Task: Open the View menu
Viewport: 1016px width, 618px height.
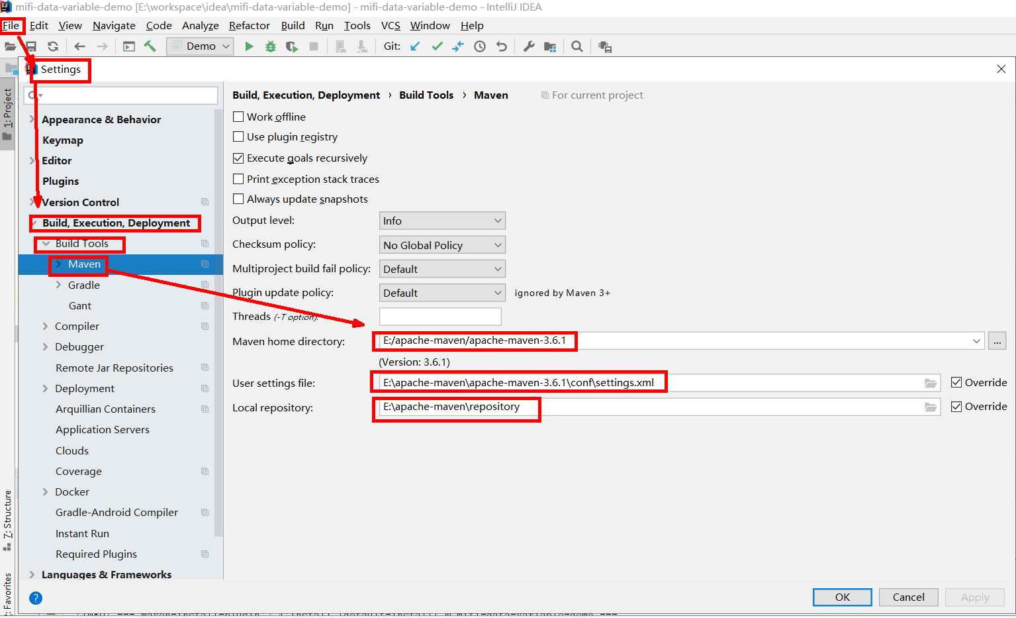Action: pos(70,25)
